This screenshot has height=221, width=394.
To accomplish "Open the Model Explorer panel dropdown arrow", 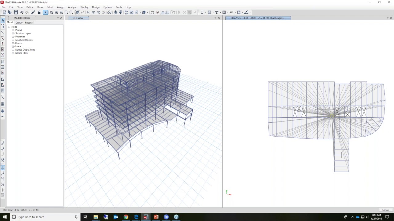I will pos(58,18).
